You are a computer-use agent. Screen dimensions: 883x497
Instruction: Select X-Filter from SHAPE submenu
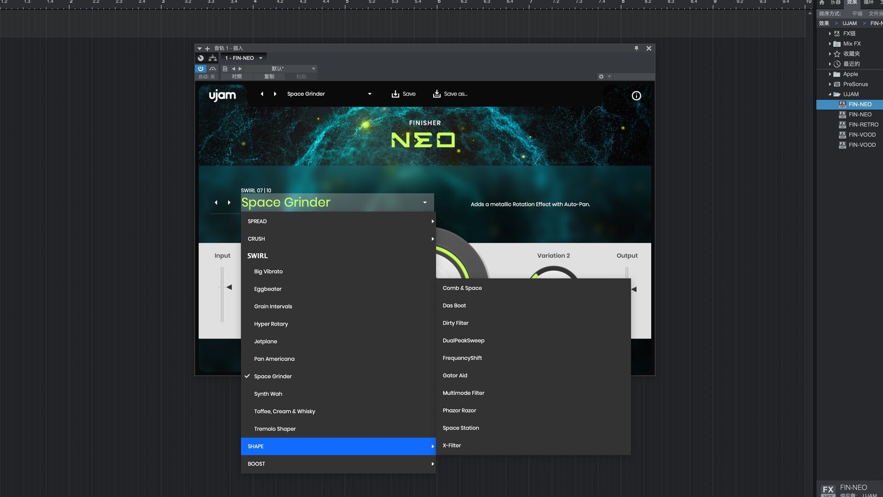point(533,445)
